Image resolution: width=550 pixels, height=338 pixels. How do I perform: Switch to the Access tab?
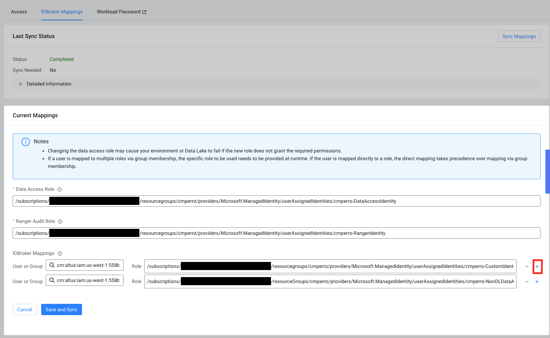[19, 12]
